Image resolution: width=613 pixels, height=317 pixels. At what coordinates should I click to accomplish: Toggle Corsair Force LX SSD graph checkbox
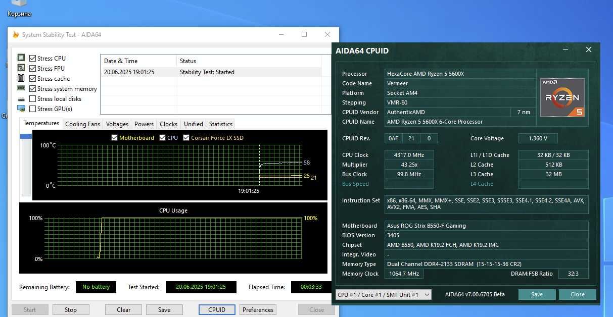(186, 138)
